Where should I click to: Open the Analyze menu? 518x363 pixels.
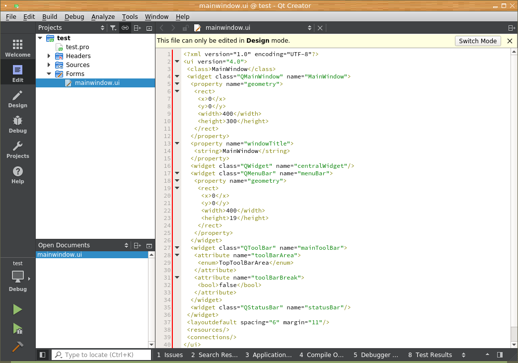(103, 16)
